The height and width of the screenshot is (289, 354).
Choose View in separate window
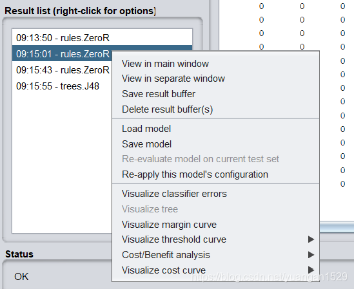[x=215, y=79]
